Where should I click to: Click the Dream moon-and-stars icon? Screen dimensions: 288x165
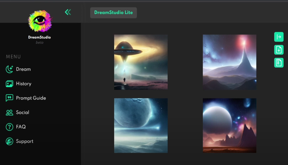[x=9, y=69]
